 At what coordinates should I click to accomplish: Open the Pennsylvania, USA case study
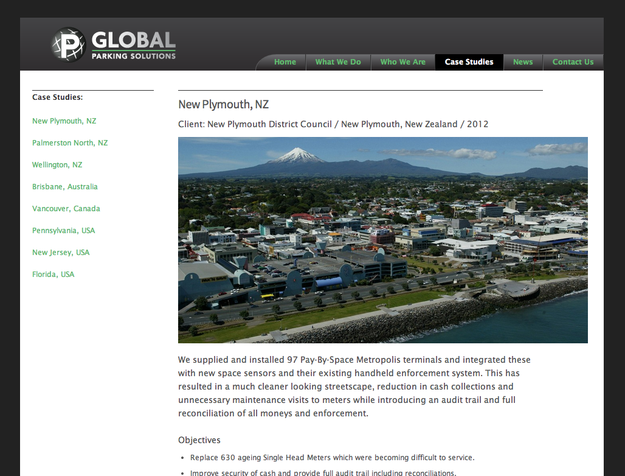(x=63, y=230)
